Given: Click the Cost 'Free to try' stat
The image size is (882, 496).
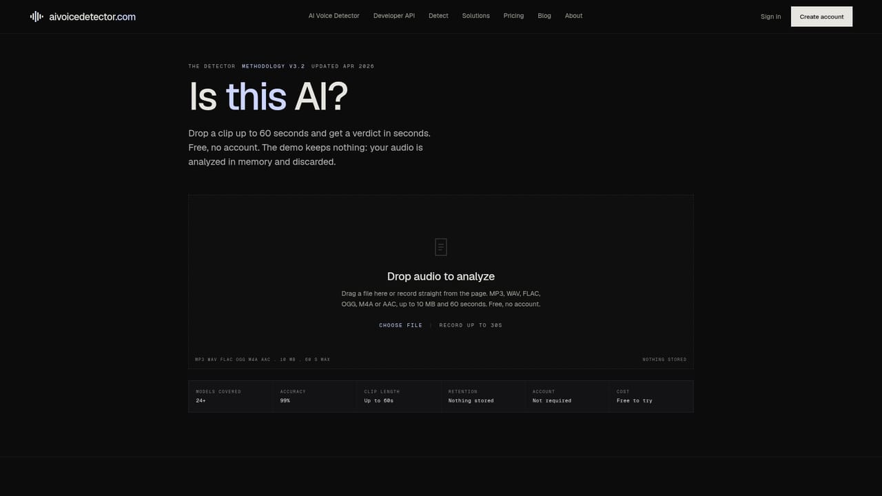Looking at the screenshot, I should coord(651,396).
